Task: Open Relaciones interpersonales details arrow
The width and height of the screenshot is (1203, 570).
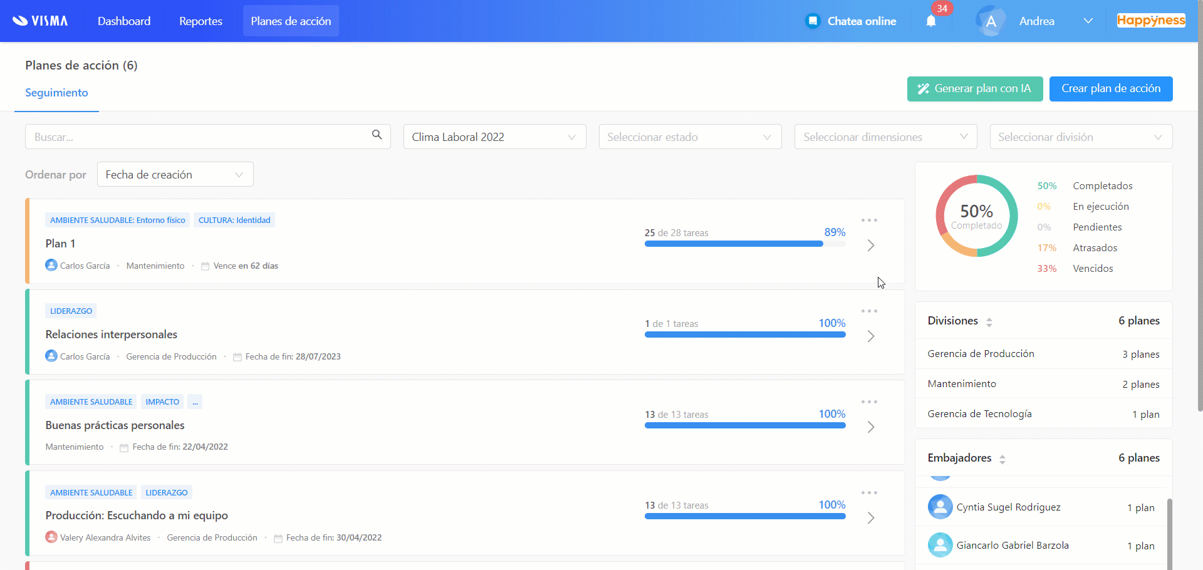Action: (x=871, y=336)
